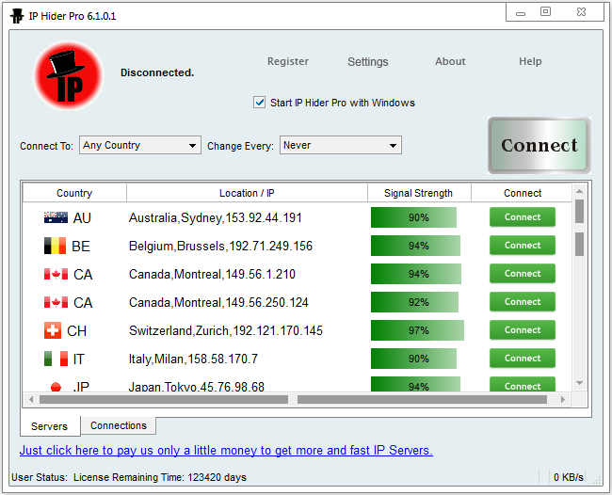The width and height of the screenshot is (612, 495).
Task: Click scroll down arrow of server list
Action: [x=579, y=383]
